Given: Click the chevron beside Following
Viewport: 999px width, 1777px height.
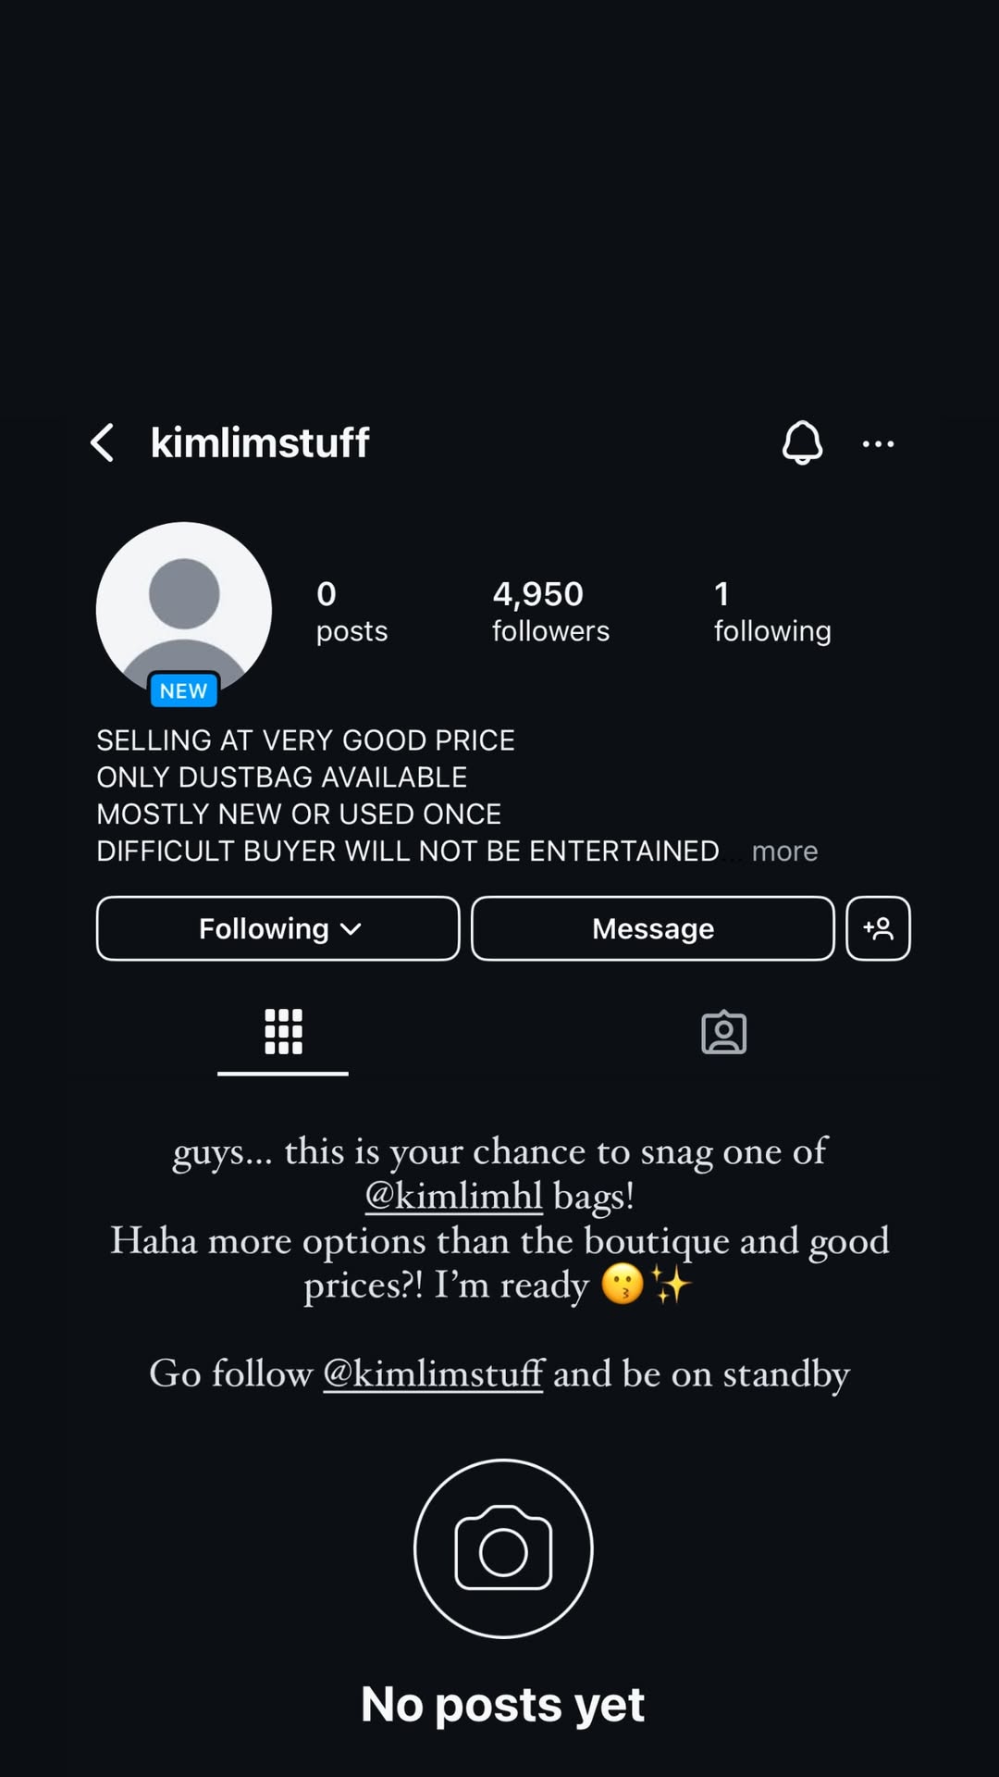Looking at the screenshot, I should pyautogui.click(x=351, y=929).
